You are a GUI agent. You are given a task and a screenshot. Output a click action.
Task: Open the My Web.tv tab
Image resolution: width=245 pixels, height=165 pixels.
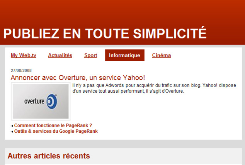(x=24, y=55)
